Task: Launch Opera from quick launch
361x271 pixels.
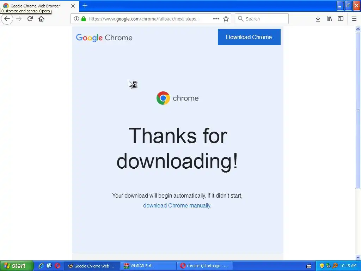Action: 57,266
